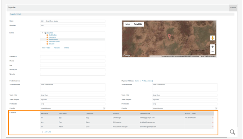
Task: Switch map to Satellite view
Action: tap(138, 24)
